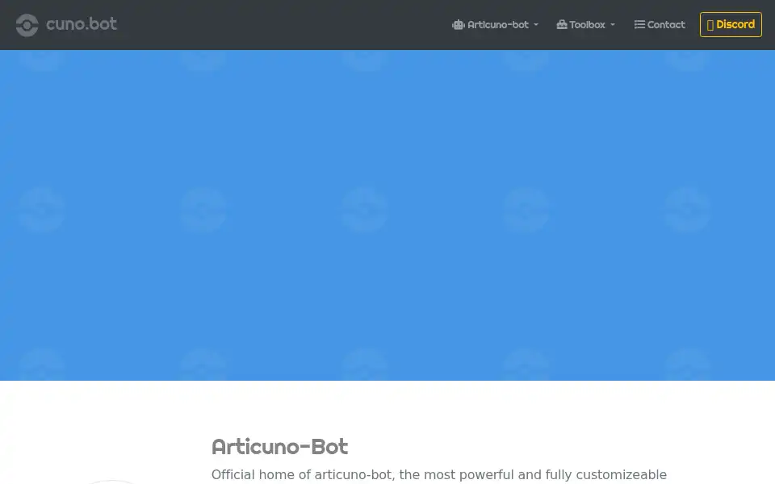This screenshot has height=484, width=775.
Task: Open the Toolbox navigation menu
Action: (586, 25)
